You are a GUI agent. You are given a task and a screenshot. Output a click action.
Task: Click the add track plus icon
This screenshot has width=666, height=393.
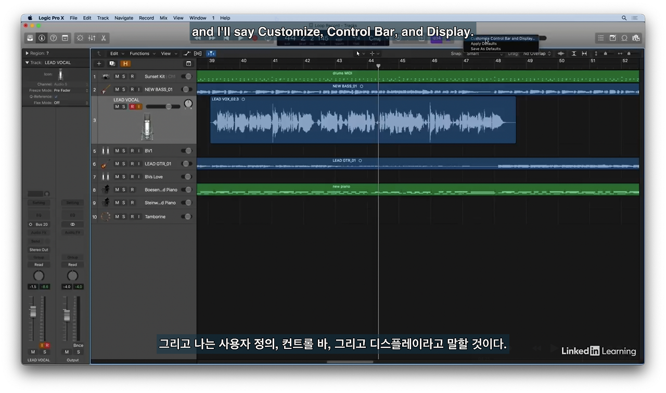pyautogui.click(x=99, y=63)
